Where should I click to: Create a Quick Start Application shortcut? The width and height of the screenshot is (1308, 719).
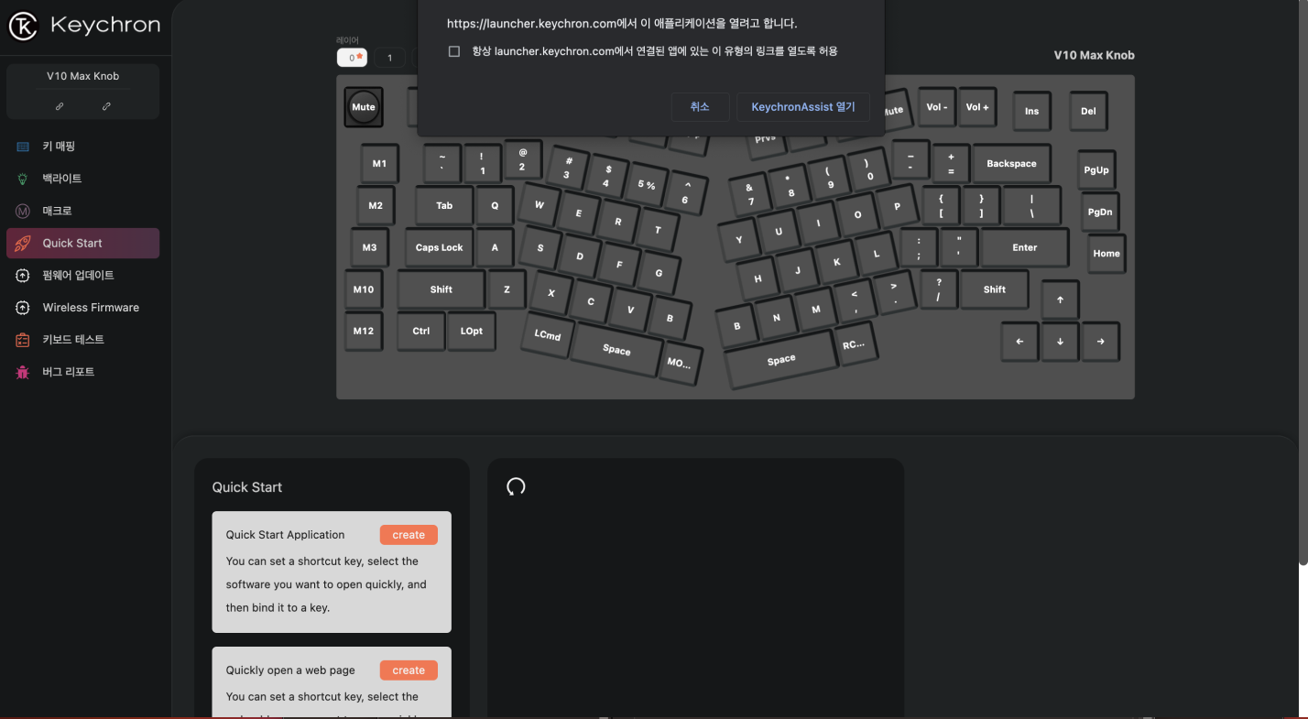(x=409, y=535)
